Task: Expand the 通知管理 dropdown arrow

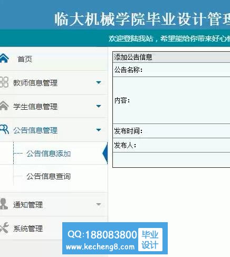Action: coord(99,204)
